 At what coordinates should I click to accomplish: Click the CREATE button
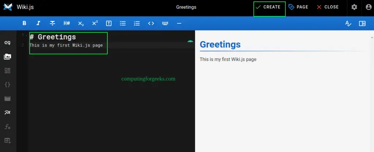click(268, 7)
